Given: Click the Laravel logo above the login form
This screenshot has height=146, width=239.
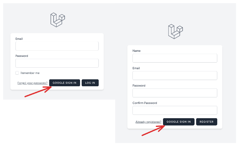Looking at the screenshot, I should coord(58,20).
